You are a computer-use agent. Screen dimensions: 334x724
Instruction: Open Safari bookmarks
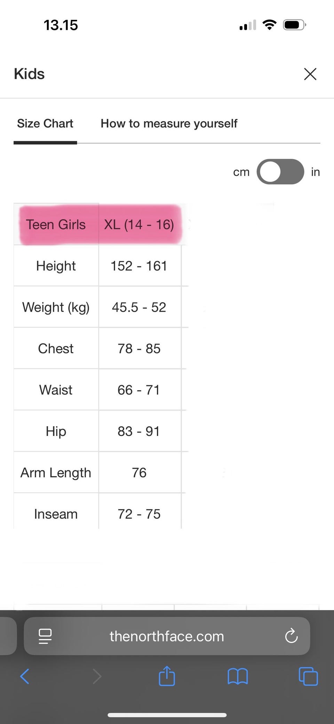tap(238, 676)
